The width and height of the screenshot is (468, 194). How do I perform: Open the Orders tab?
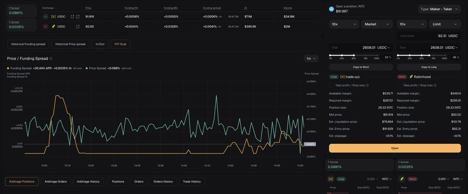coord(139,182)
